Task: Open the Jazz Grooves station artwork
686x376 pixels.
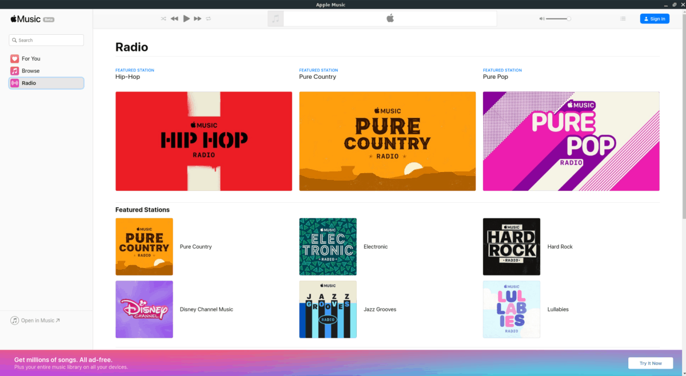Action: click(328, 309)
